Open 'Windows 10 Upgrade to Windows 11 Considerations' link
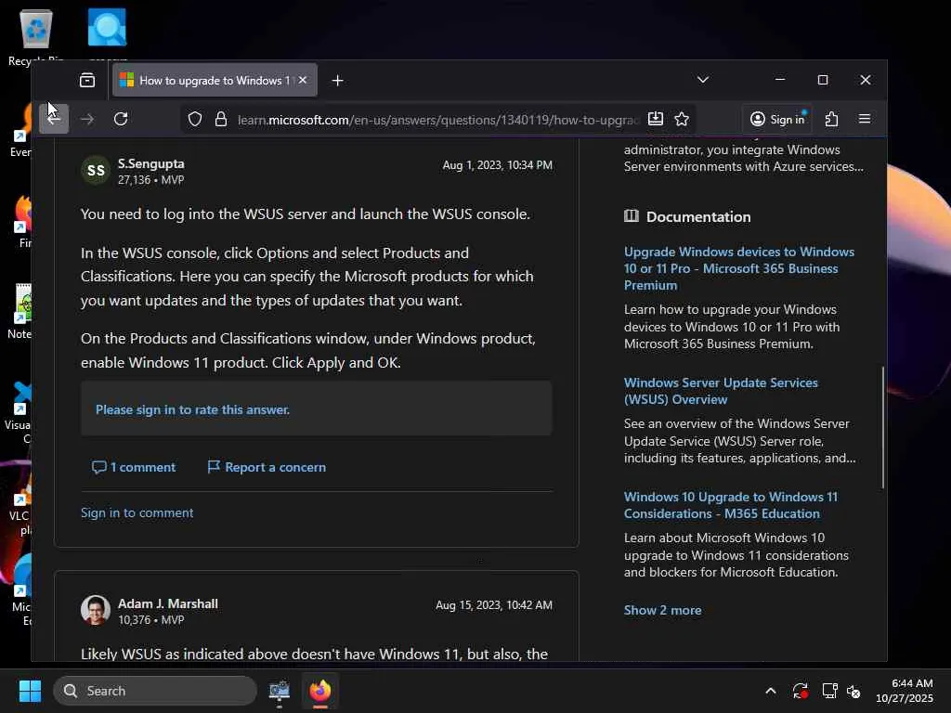The height and width of the screenshot is (713, 951). [x=731, y=505]
